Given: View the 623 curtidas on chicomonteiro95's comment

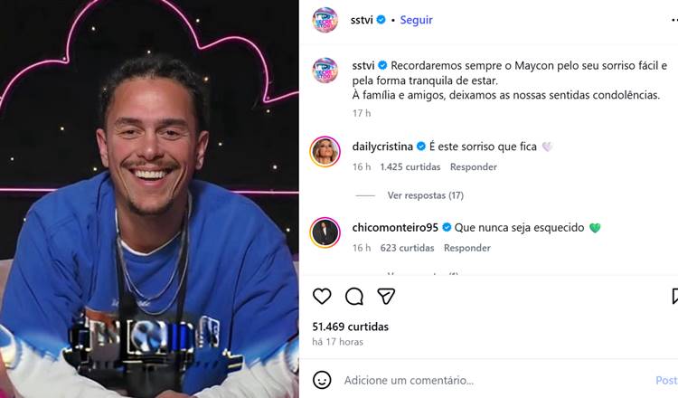Looking at the screenshot, I should [407, 248].
